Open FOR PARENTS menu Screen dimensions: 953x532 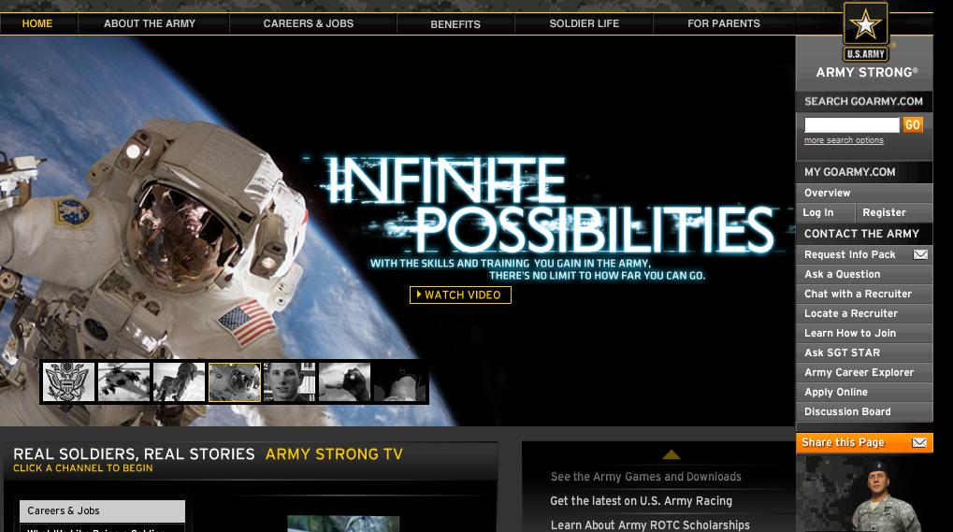[x=723, y=23]
